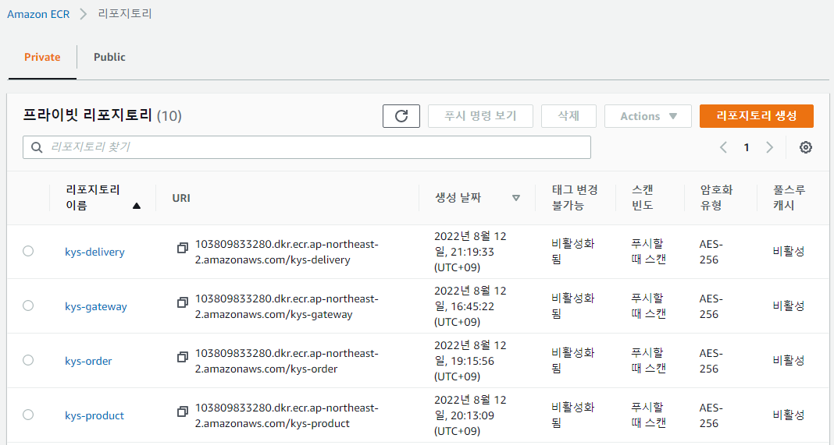The width and height of the screenshot is (834, 445).
Task: Click creation date 19:15:56 cell
Action: point(470,361)
